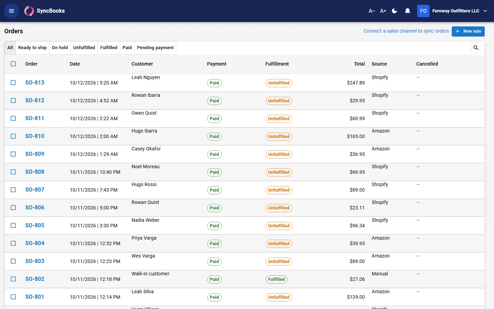The height and width of the screenshot is (309, 494).
Task: Click the date 10/11/2026 | 7:43 PM
Action: click(x=94, y=190)
